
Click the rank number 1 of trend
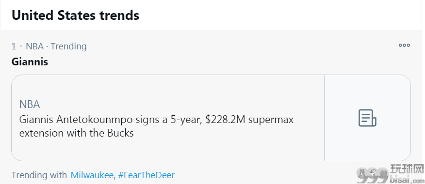click(14, 46)
